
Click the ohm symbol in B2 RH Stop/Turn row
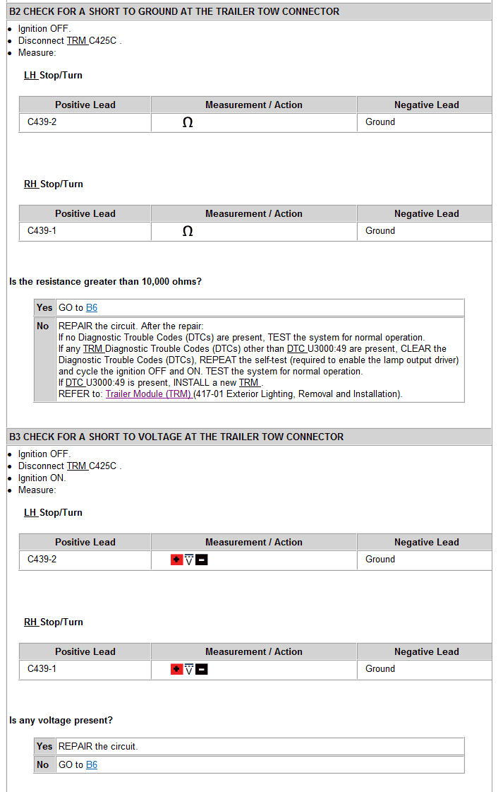(188, 231)
